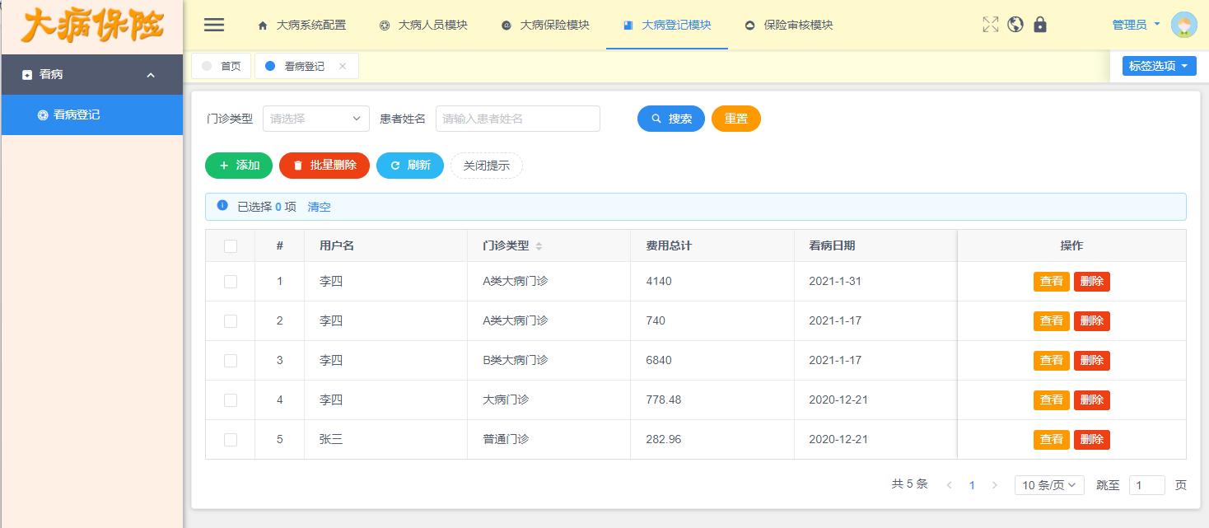Click the 搜索 search button
The image size is (1209, 528).
[670, 118]
